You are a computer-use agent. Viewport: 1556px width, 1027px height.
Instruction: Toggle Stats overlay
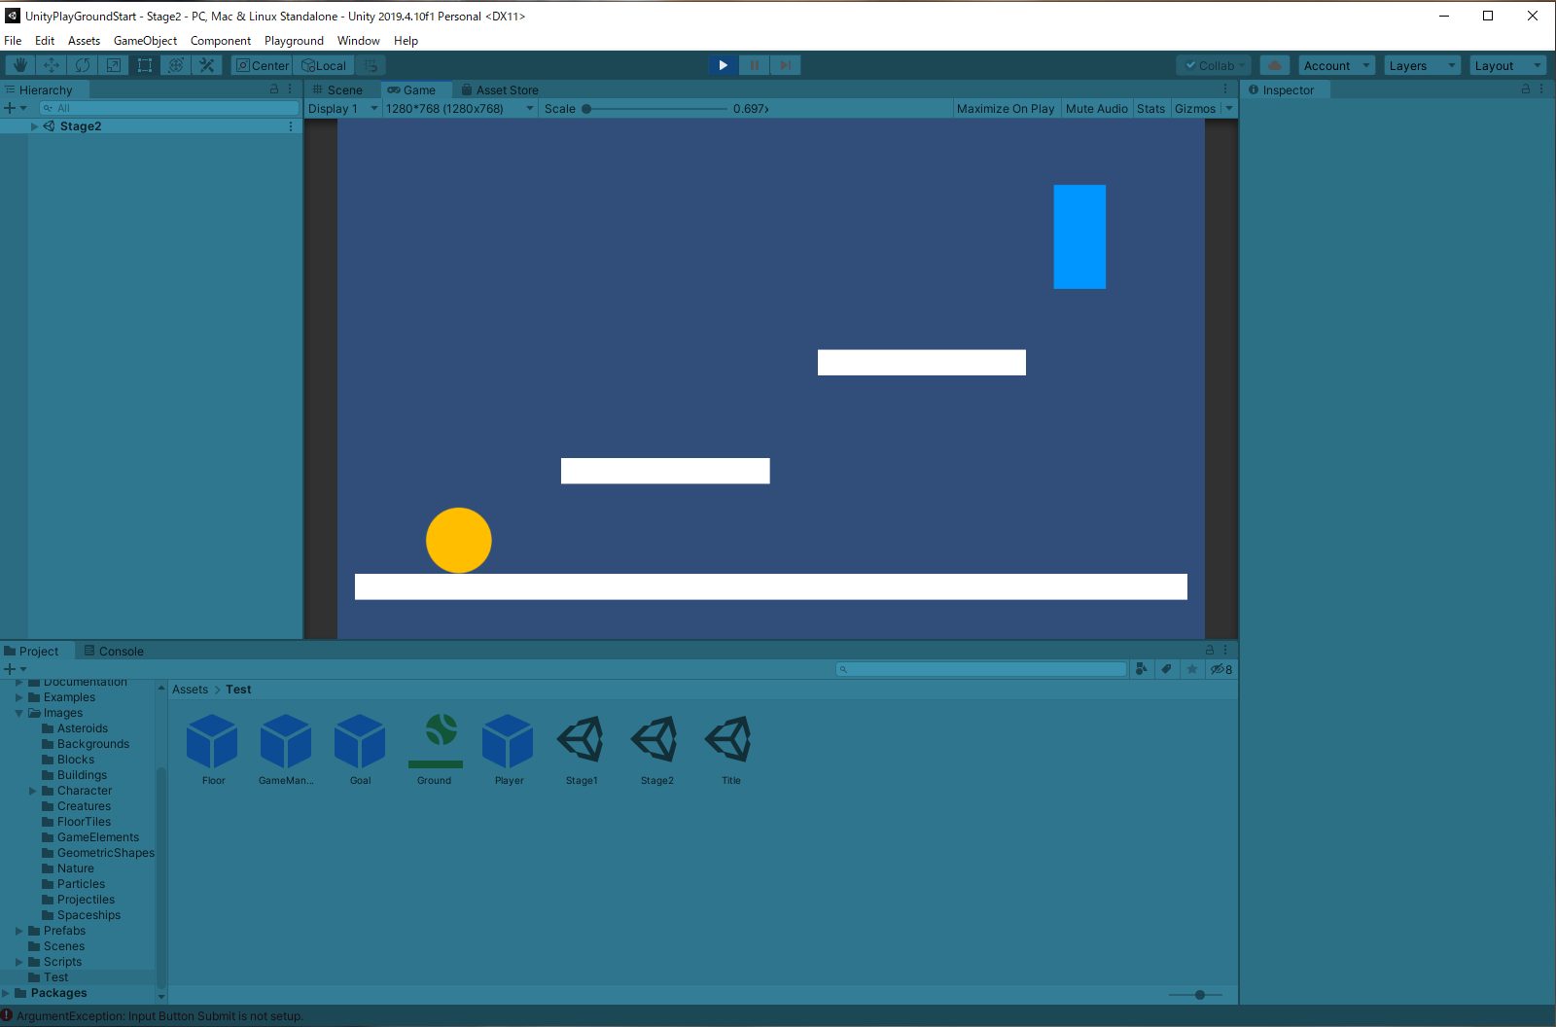[1150, 108]
